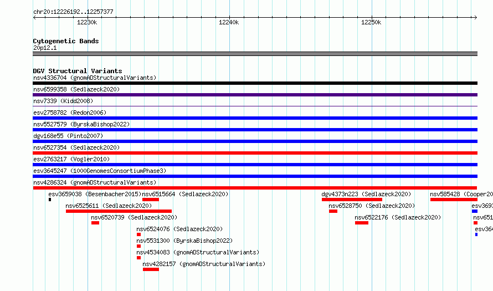Click the nsv6520739 red variant bar
This screenshot has width=493, height=291.
pos(95,223)
